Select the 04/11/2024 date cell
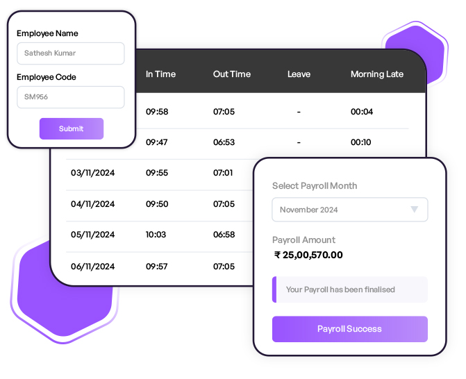 (93, 204)
